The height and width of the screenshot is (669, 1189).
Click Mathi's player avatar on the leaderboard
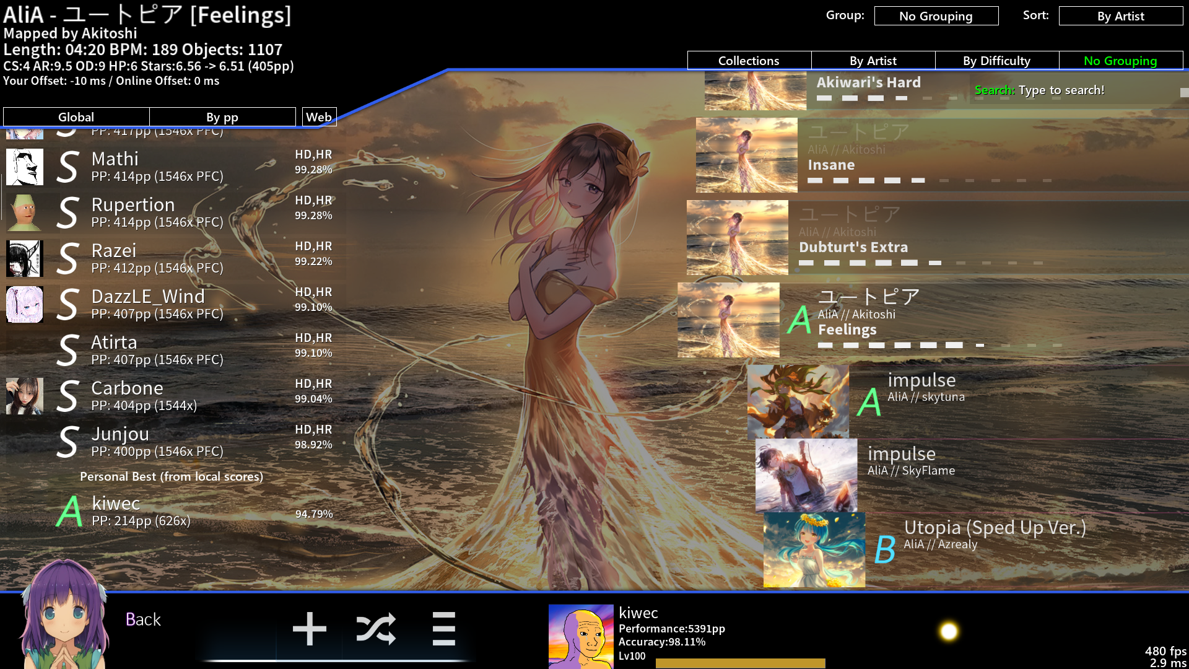point(25,167)
